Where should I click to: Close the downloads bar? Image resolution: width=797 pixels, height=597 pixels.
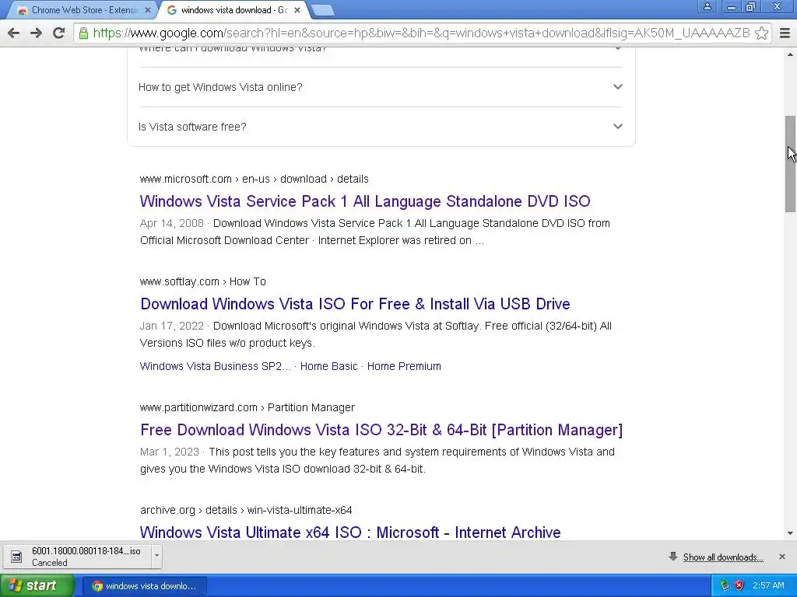click(782, 557)
